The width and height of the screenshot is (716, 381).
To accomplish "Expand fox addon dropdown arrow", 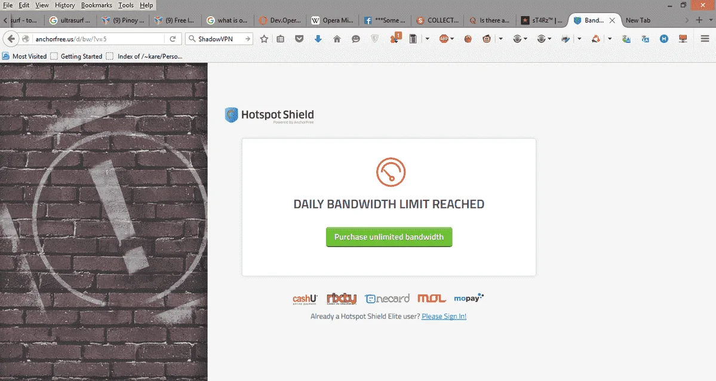I will (610, 39).
